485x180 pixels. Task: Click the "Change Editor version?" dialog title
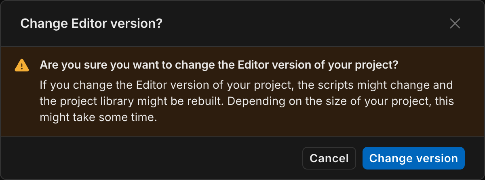(x=91, y=23)
